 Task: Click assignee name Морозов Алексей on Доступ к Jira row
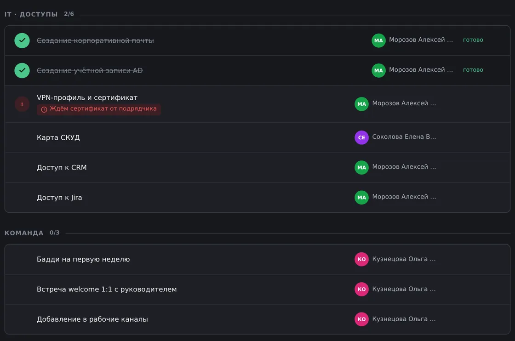[404, 197]
